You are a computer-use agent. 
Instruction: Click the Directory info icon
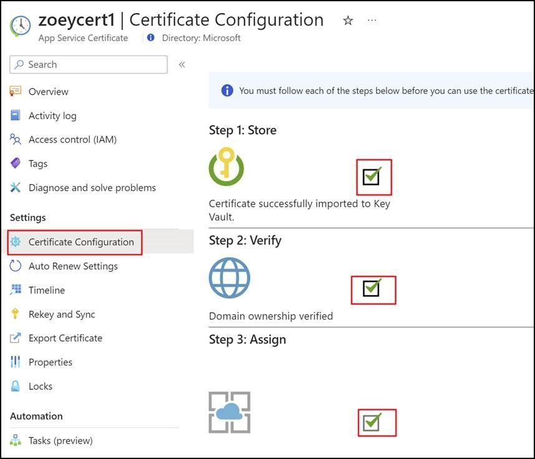tap(150, 37)
